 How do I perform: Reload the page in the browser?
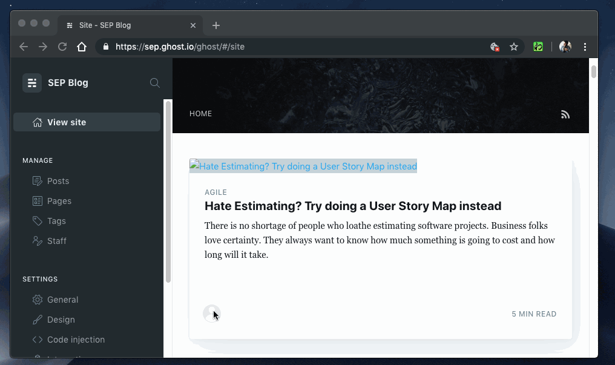tap(62, 47)
